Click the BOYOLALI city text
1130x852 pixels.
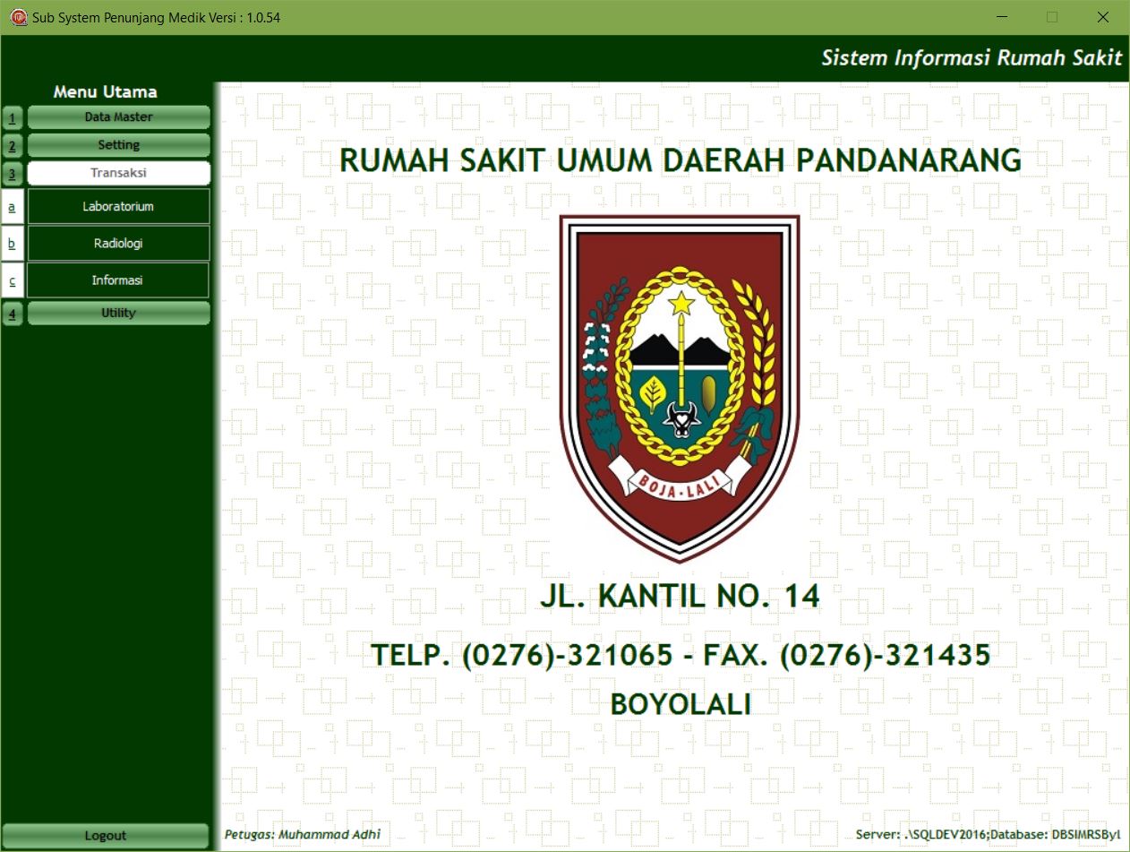[x=681, y=704]
